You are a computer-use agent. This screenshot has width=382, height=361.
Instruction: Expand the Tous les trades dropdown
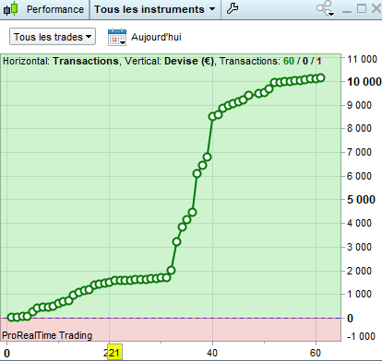(53, 37)
